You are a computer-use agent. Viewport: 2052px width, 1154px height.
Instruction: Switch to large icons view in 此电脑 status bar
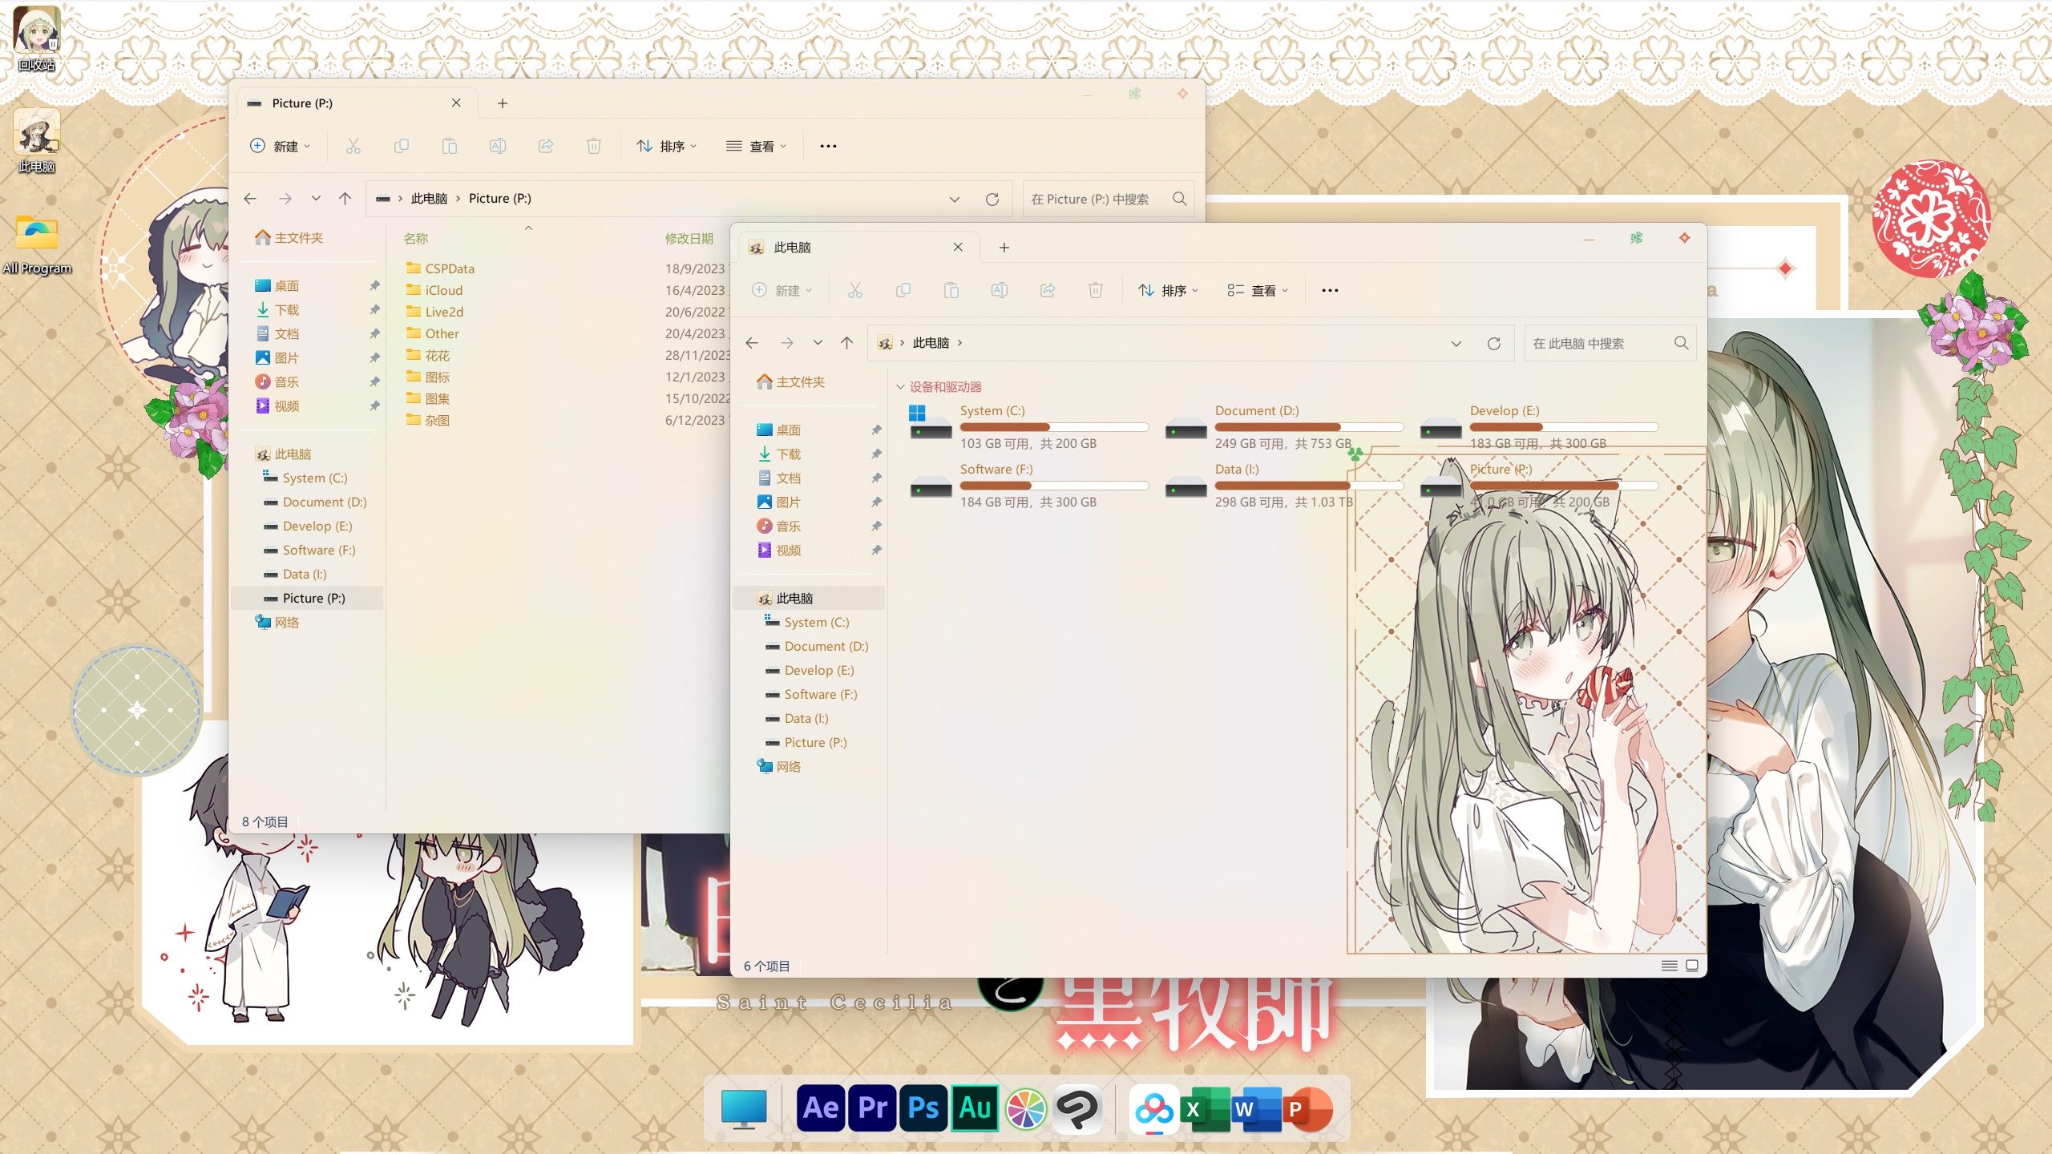[1692, 966]
